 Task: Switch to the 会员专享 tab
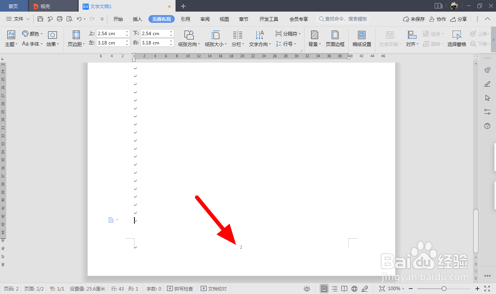299,19
